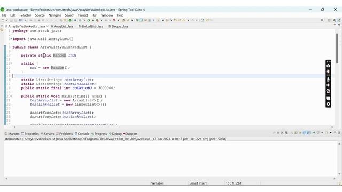Click the Open Perspective icon
This screenshot has height=192, width=342.
coord(329,20)
